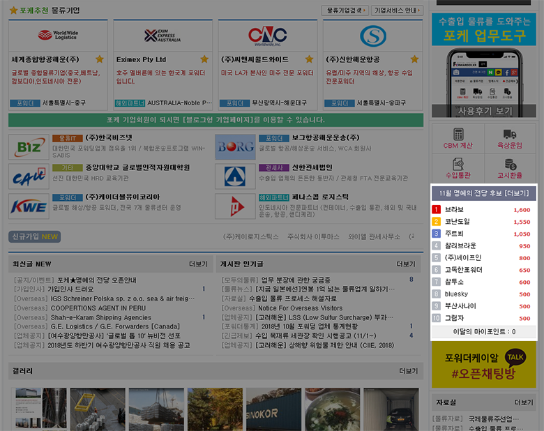This screenshot has height=431, width=544.
Task: Open the 수입통관 document icon
Action: tap(458, 164)
